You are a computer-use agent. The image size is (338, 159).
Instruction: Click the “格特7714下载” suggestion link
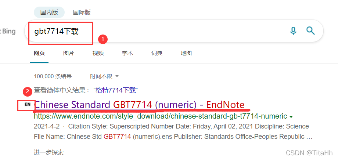pos(116,90)
